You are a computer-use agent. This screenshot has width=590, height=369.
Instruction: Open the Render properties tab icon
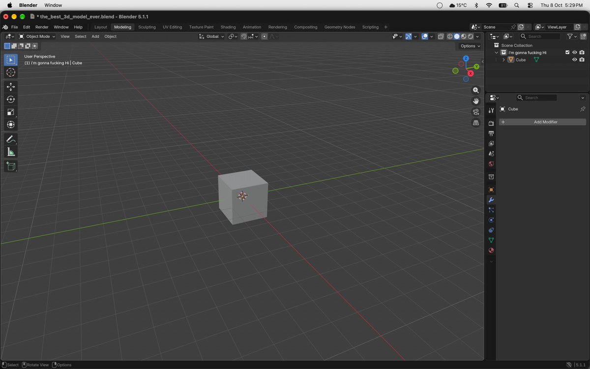click(x=491, y=123)
